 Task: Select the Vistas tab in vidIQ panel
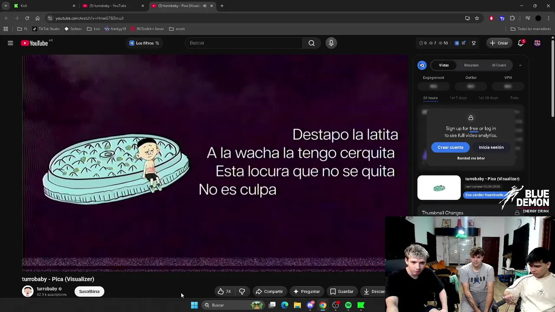(444, 65)
